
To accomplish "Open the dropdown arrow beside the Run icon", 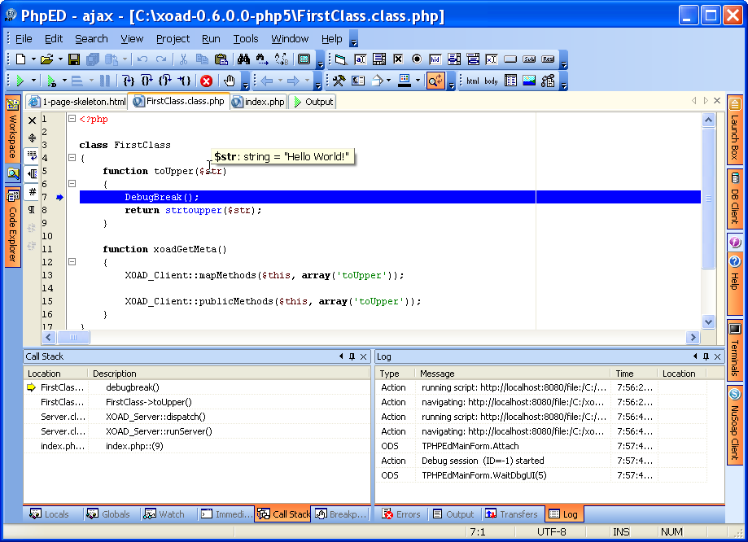I will 33,81.
